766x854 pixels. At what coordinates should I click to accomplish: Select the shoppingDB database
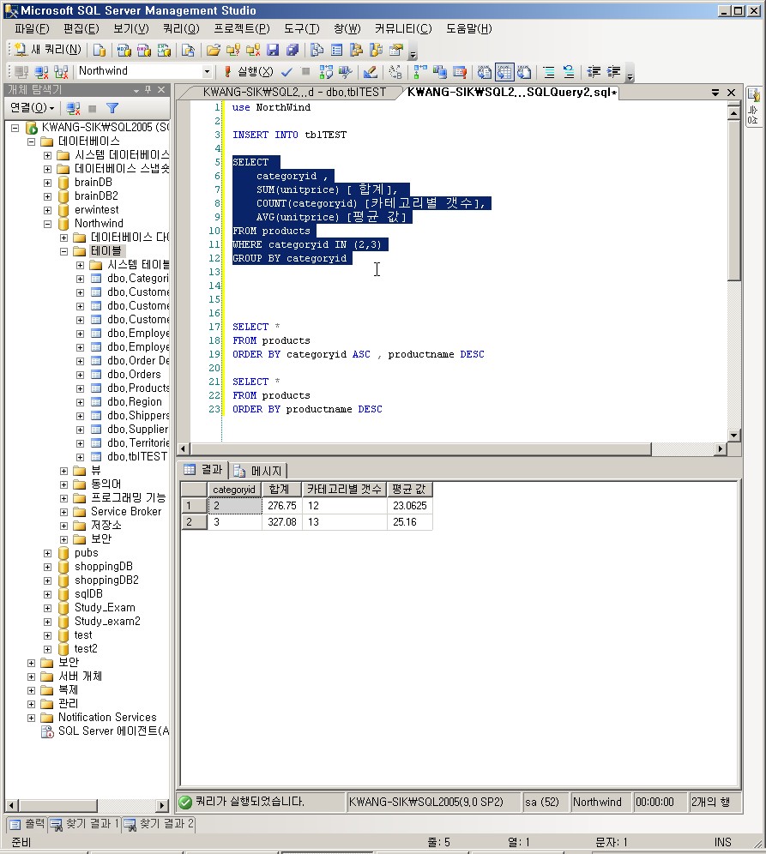[x=104, y=567]
